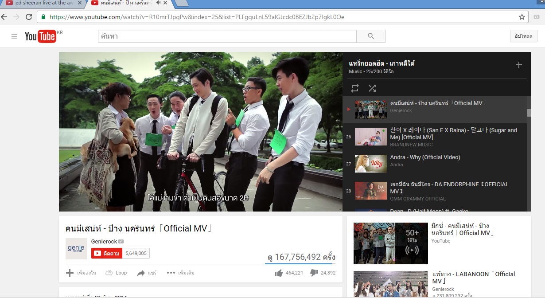
Task: Click the secure lock icon in address bar
Action: (x=43, y=17)
